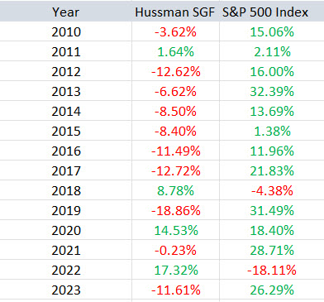The width and height of the screenshot is (324, 302).
Task: Select the Year header cell
Action: 65,12
